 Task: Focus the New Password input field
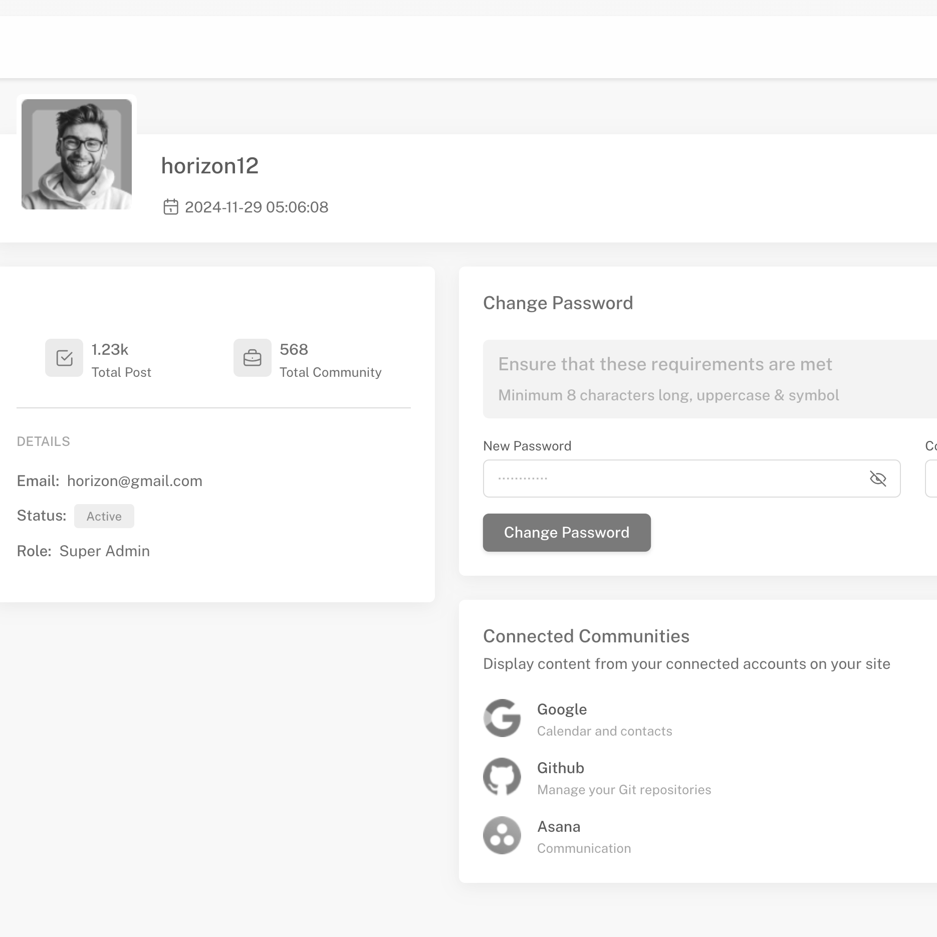[x=671, y=479]
